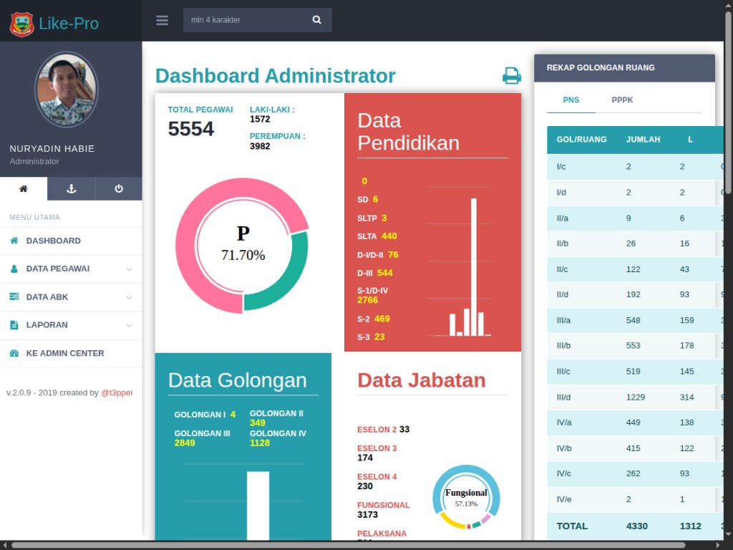This screenshot has height=550, width=733.
Task: Follow the @t3ppei creator link
Action: (117, 393)
